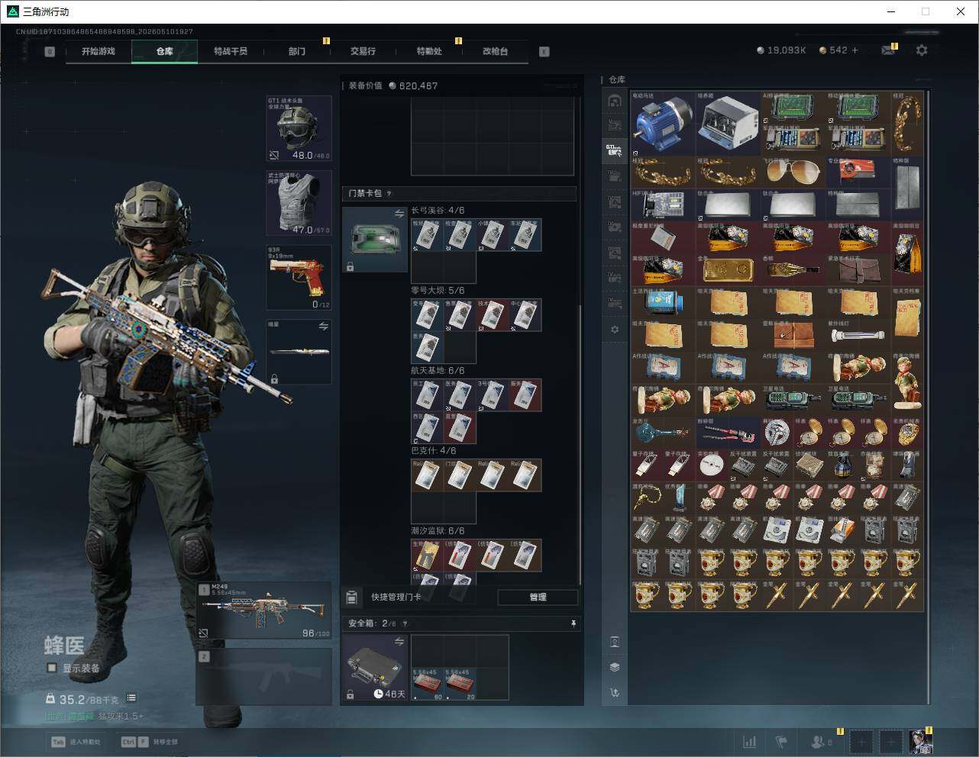Click swap icon on the keycard case

pyautogui.click(x=399, y=214)
